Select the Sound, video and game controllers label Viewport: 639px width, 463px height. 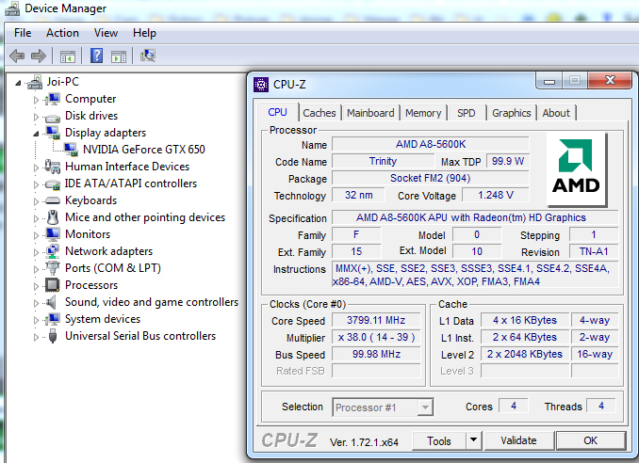(152, 302)
